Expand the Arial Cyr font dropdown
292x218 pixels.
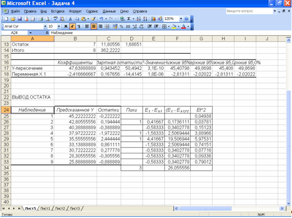click(x=45, y=27)
